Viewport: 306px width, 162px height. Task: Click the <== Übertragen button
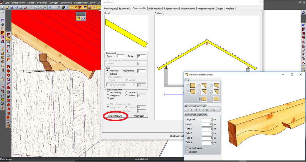point(137,116)
